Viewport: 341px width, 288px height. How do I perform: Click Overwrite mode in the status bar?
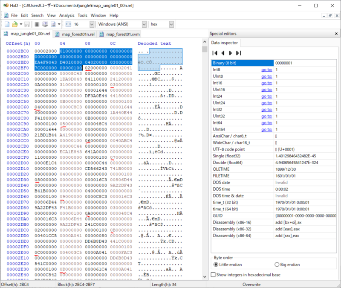[x=251, y=285]
